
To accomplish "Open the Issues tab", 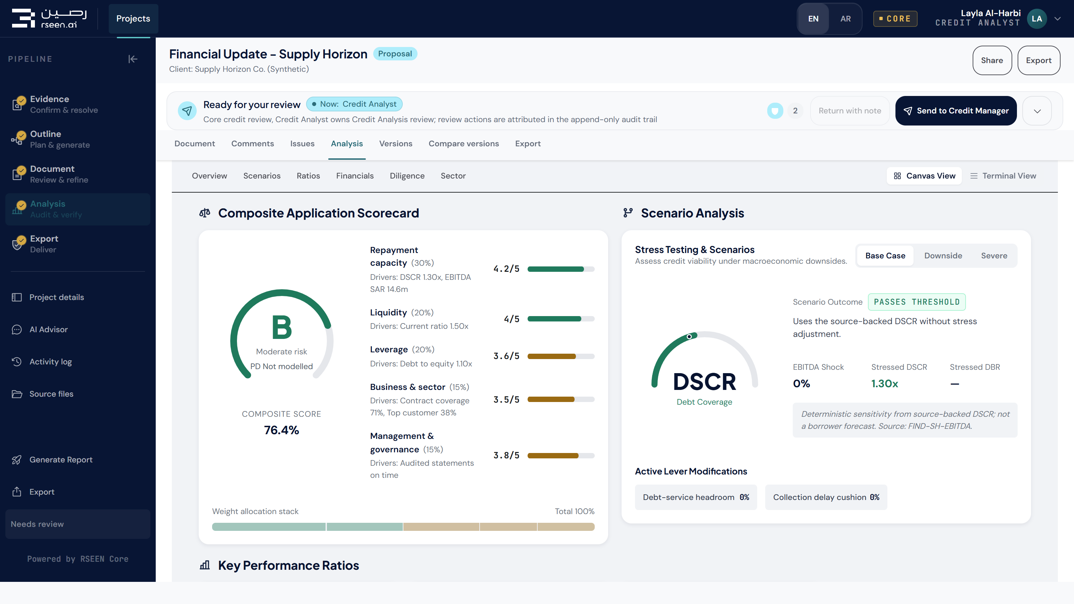I will pos(302,143).
